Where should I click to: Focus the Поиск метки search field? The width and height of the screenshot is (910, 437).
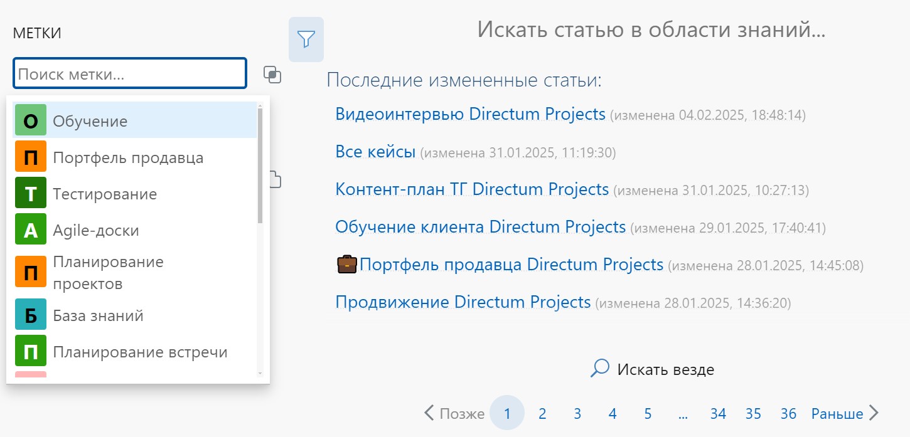[129, 74]
